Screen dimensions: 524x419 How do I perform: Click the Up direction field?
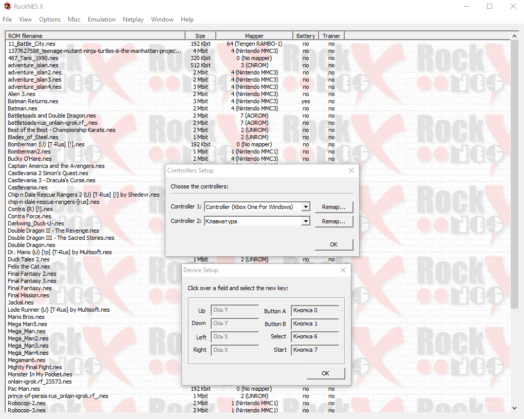point(235,310)
